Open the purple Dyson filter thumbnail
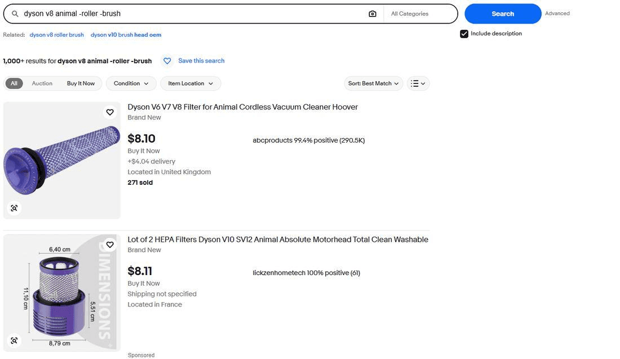Image resolution: width=620 pixels, height=359 pixels. tap(62, 161)
